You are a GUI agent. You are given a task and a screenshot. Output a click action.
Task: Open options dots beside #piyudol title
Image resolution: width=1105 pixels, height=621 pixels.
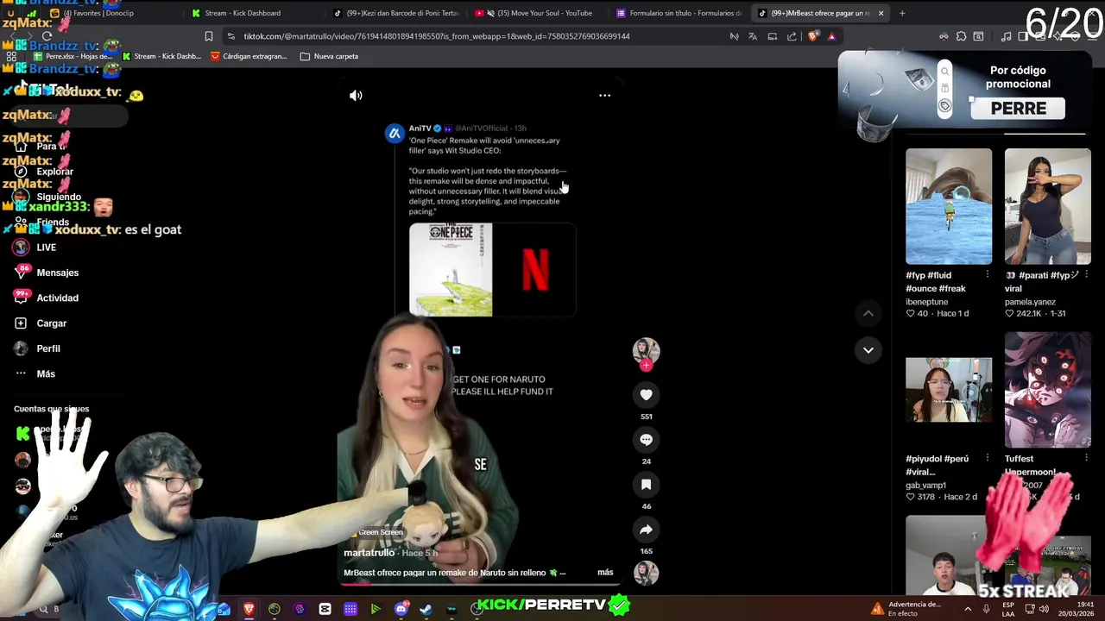click(988, 459)
